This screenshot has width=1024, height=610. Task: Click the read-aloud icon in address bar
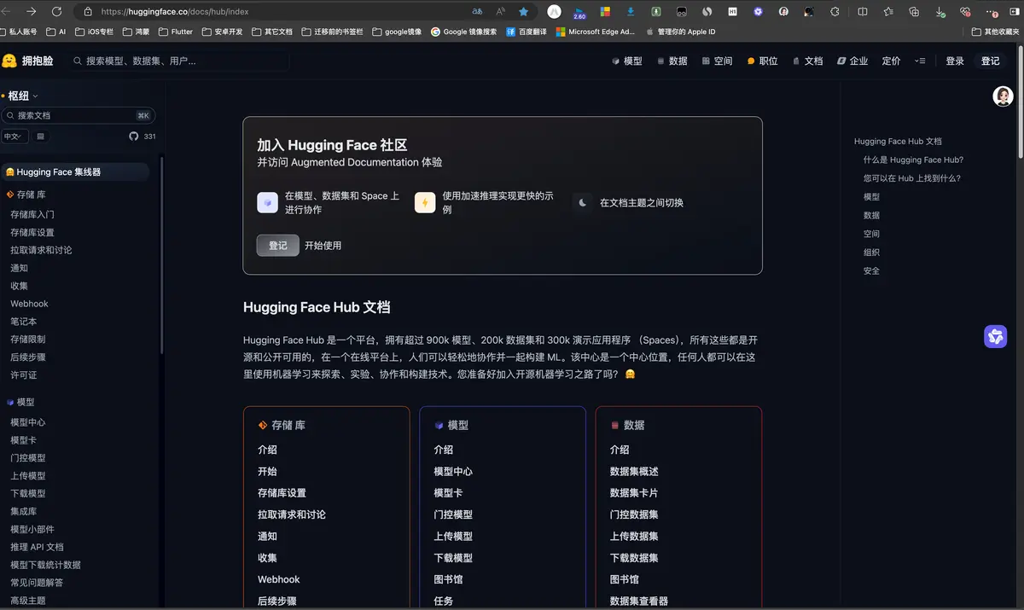click(x=501, y=12)
